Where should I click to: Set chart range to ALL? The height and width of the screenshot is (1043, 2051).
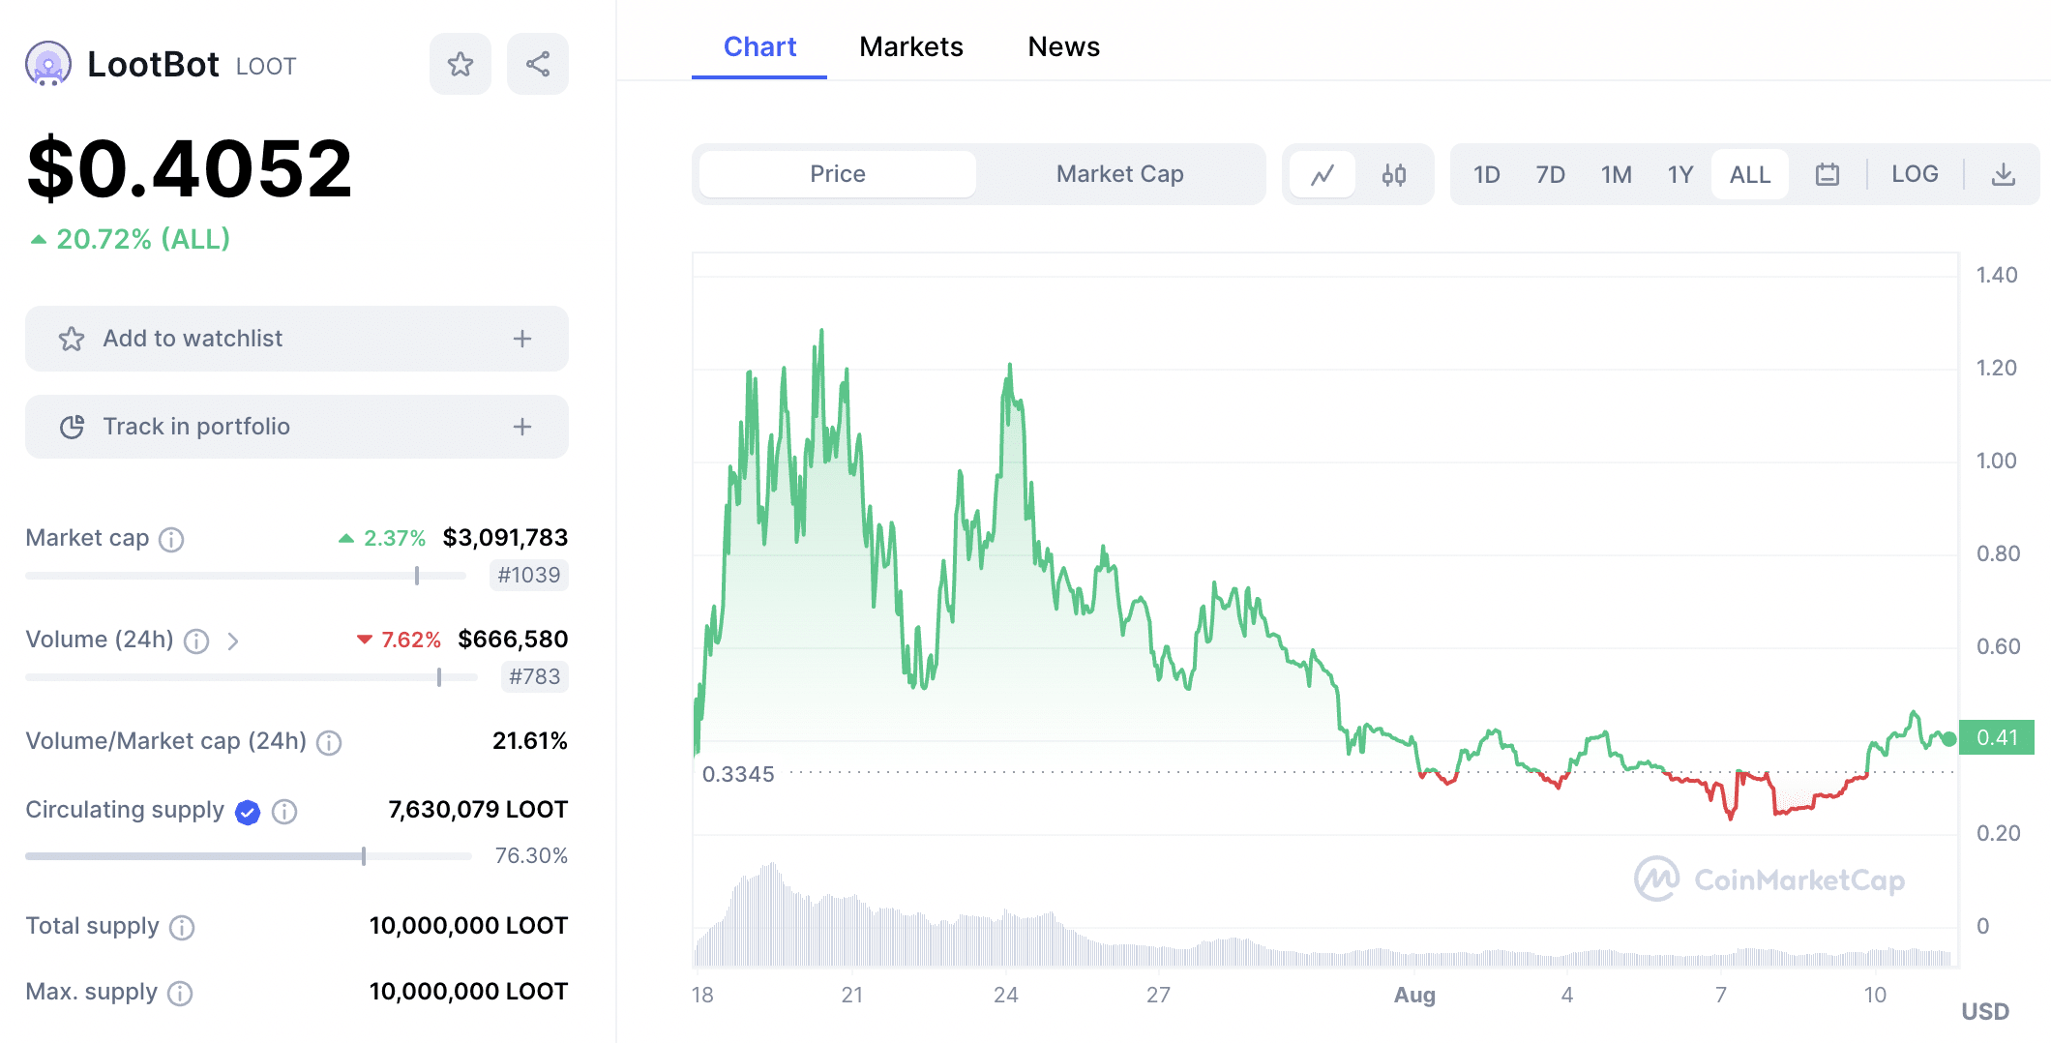[x=1750, y=174]
